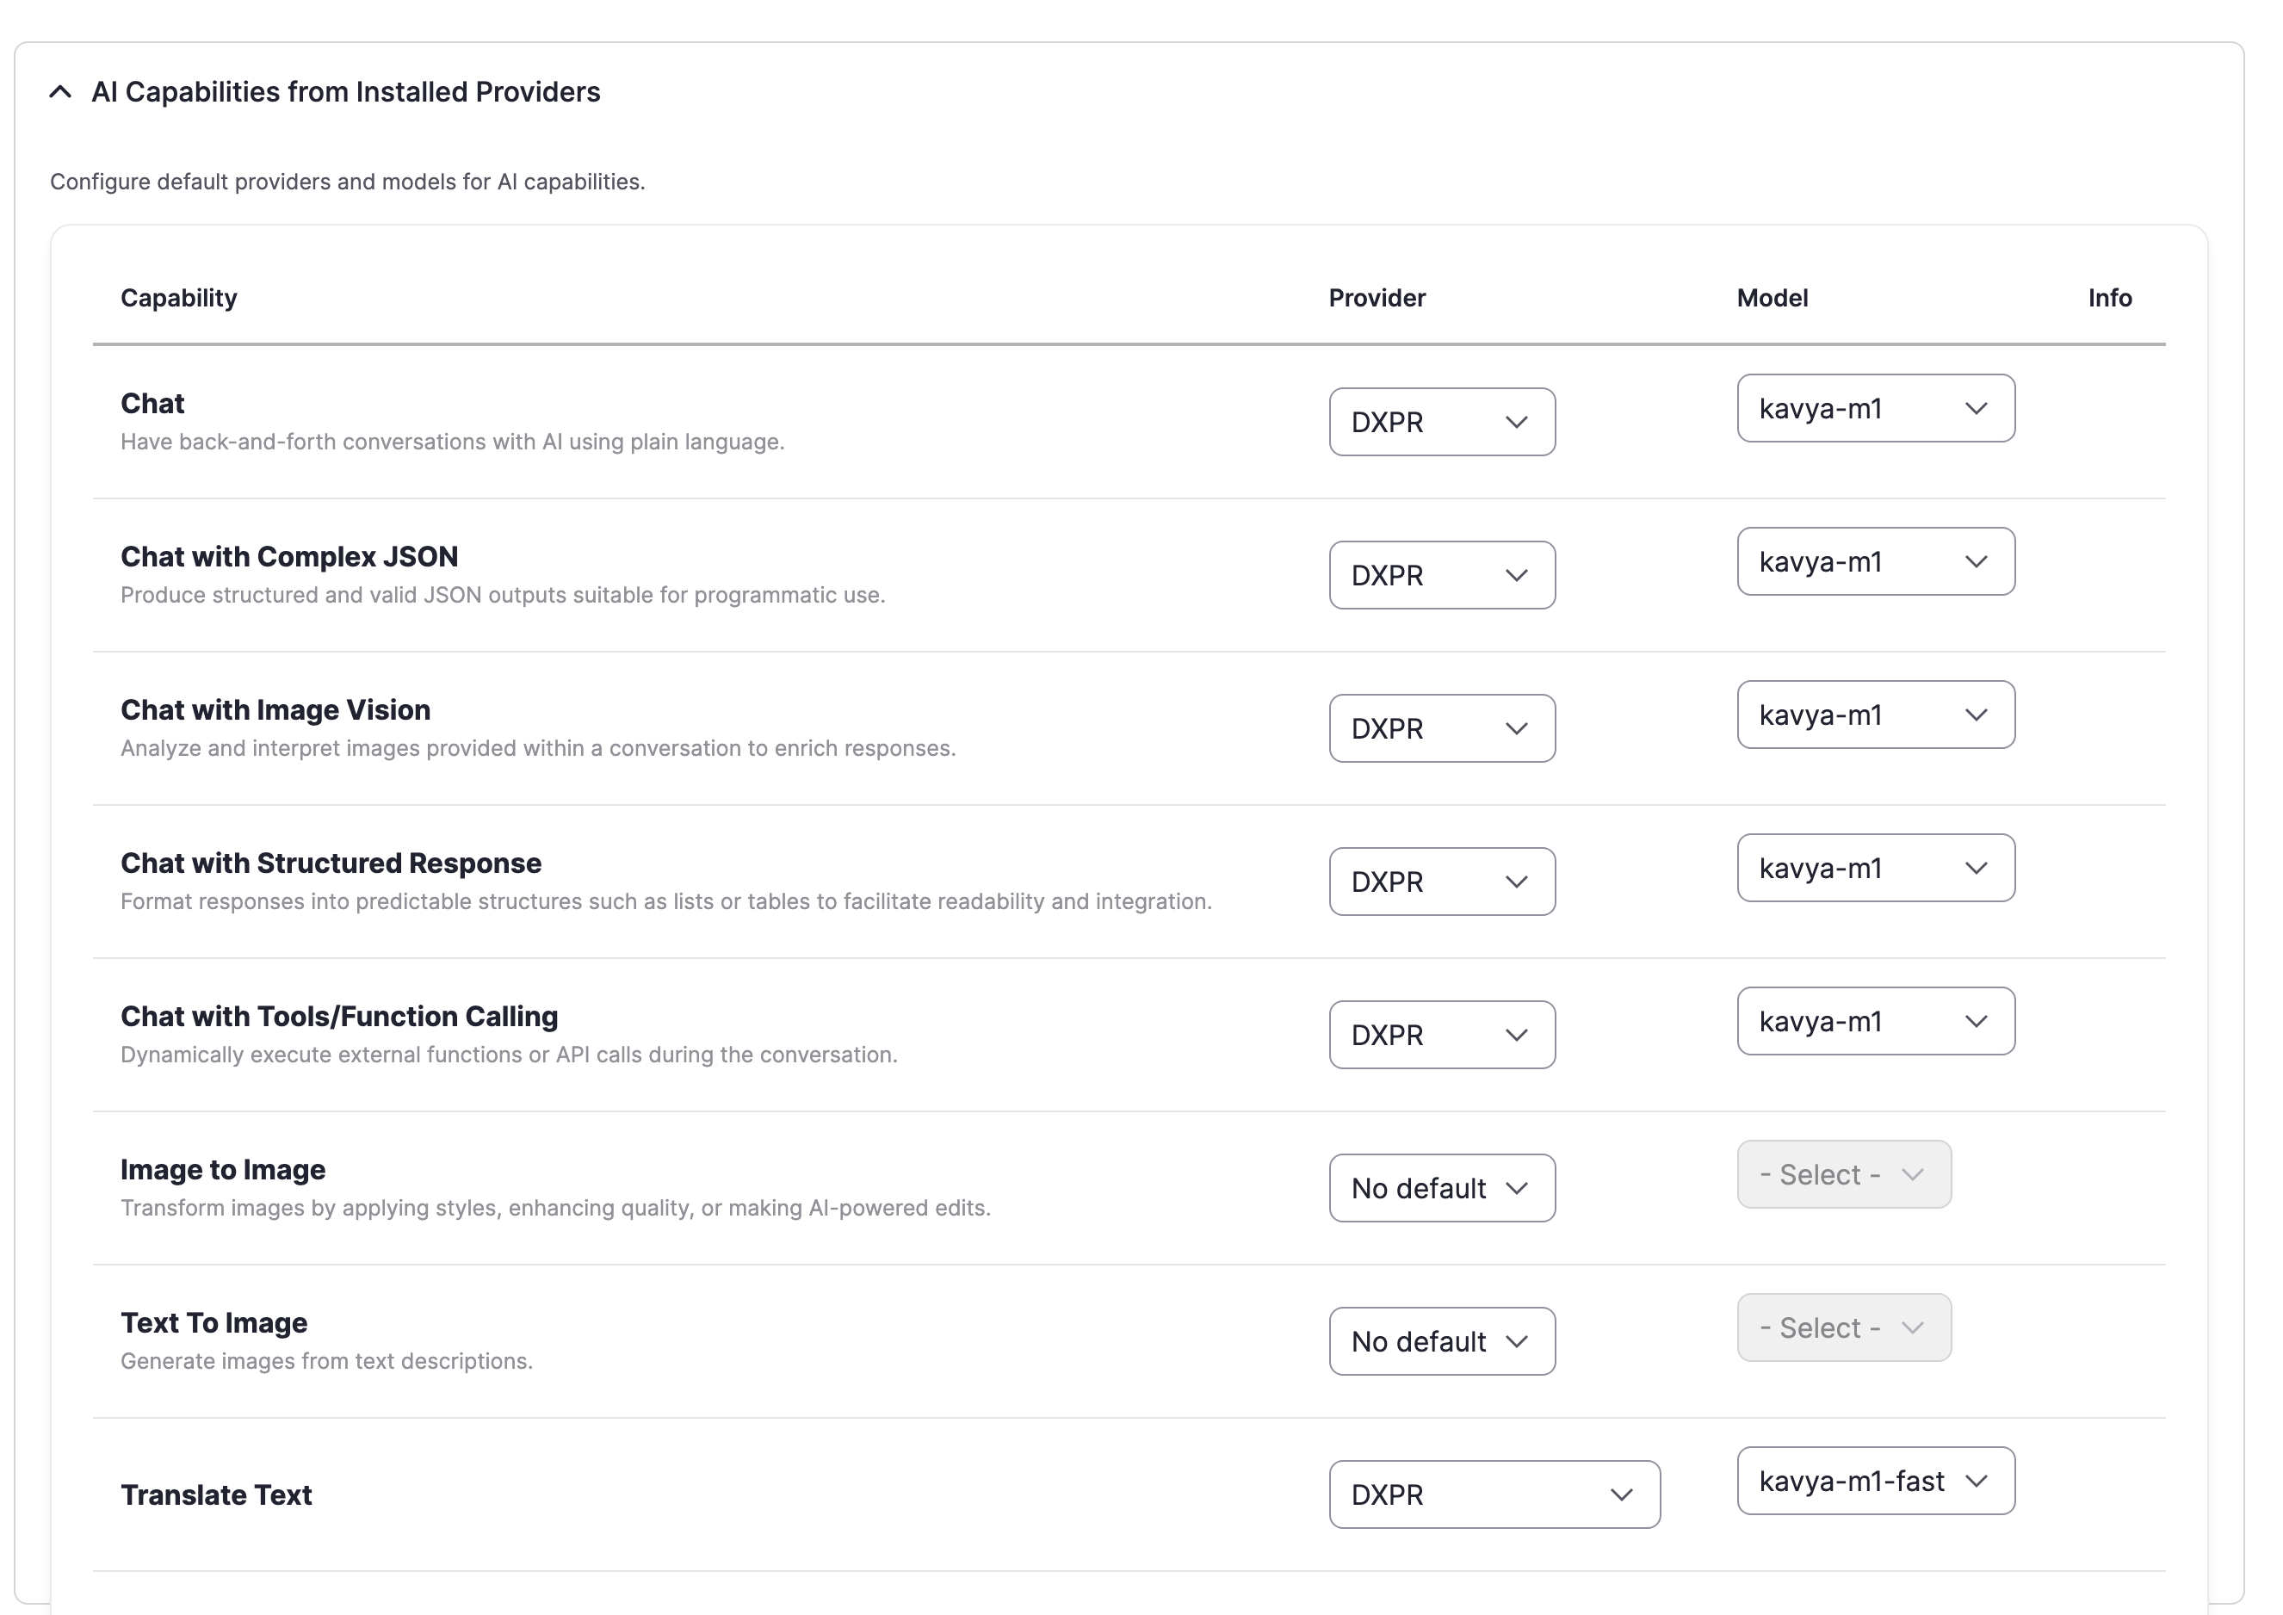Open Provider dropdown for Text To Image

pyautogui.click(x=1442, y=1340)
